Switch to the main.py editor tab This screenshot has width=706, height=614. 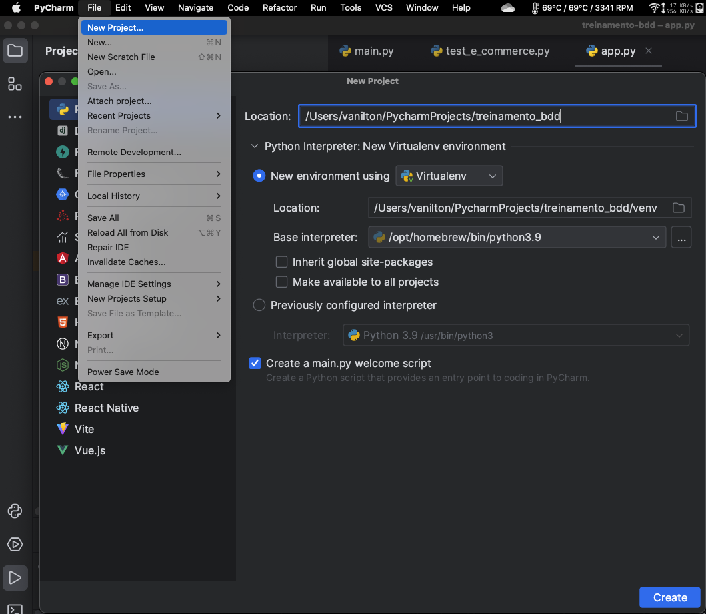pyautogui.click(x=367, y=51)
